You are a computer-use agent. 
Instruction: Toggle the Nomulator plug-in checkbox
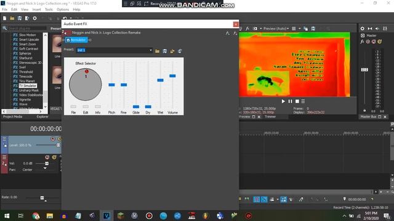pos(68,40)
